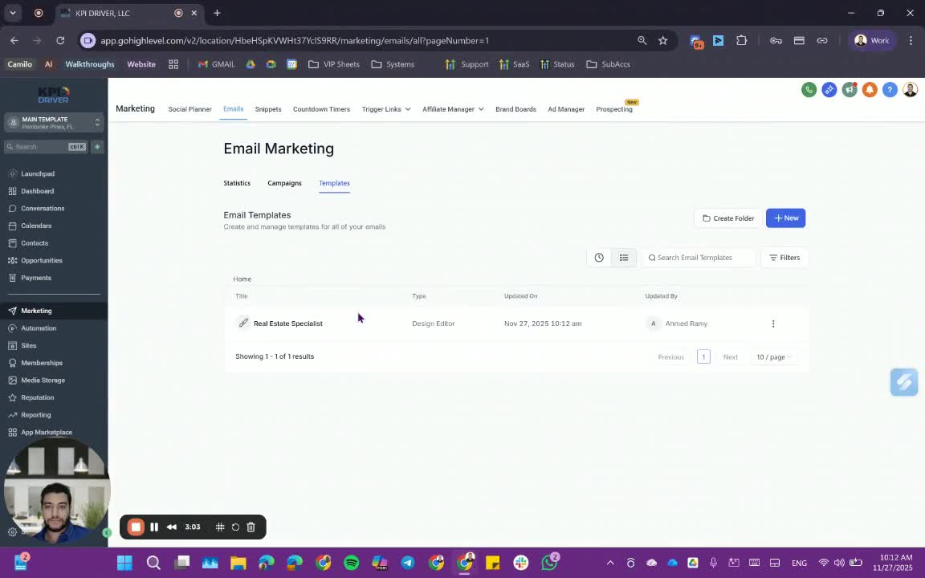Click the Previous pagination button
This screenshot has height=578, width=925.
[x=670, y=356]
